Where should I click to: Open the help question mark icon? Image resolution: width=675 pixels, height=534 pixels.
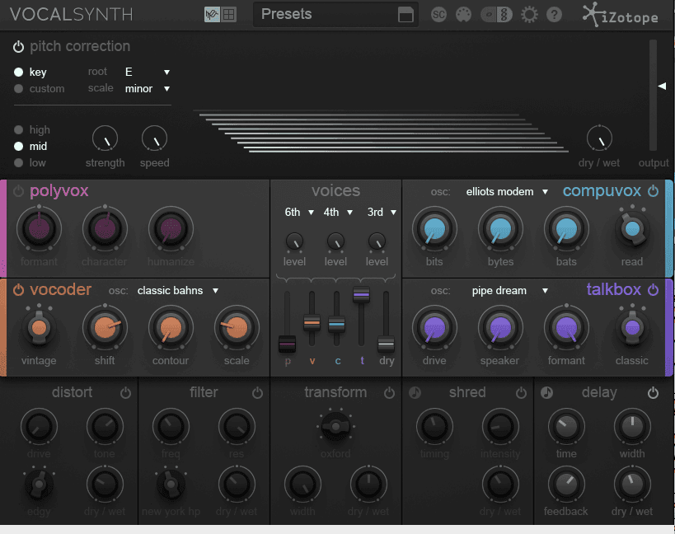[x=554, y=15]
